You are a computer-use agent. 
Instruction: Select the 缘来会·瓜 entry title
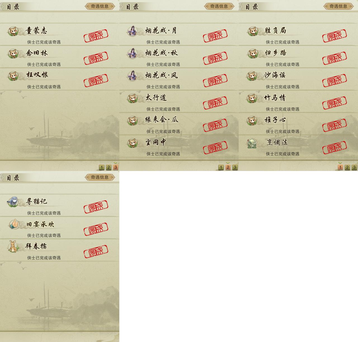coord(162,120)
